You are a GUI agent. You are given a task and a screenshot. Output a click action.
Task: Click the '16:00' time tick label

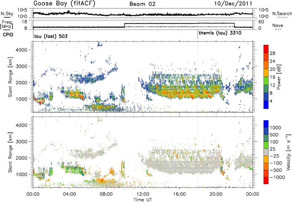click(x=179, y=194)
